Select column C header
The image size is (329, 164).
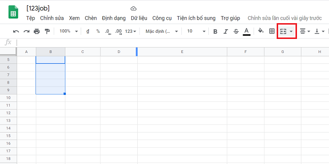click(82, 52)
